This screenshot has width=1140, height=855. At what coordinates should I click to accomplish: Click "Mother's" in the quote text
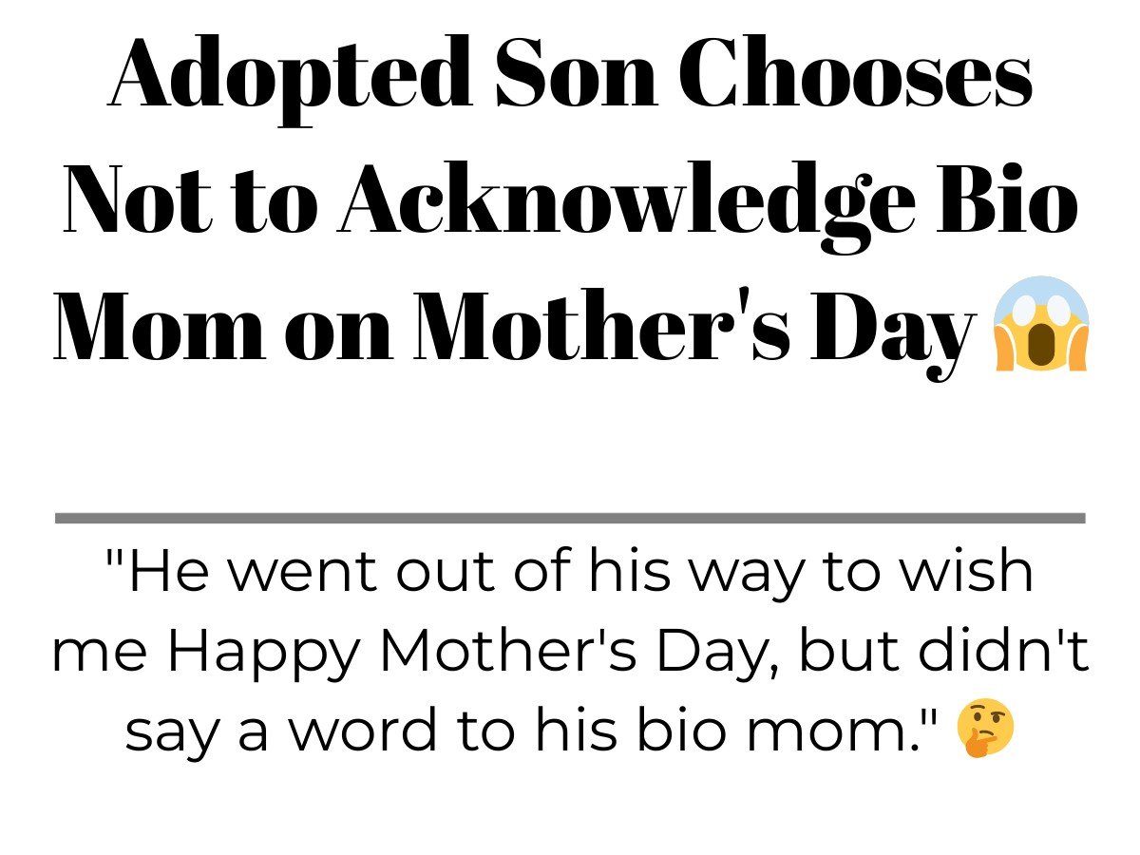513,651
